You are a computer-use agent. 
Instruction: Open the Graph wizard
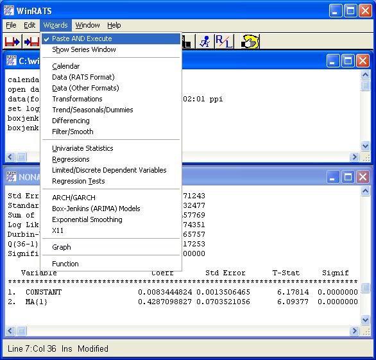pyautogui.click(x=111, y=247)
